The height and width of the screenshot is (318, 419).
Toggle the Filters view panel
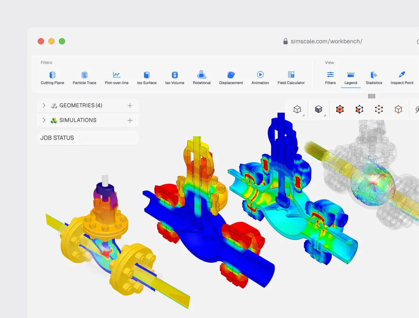(330, 78)
